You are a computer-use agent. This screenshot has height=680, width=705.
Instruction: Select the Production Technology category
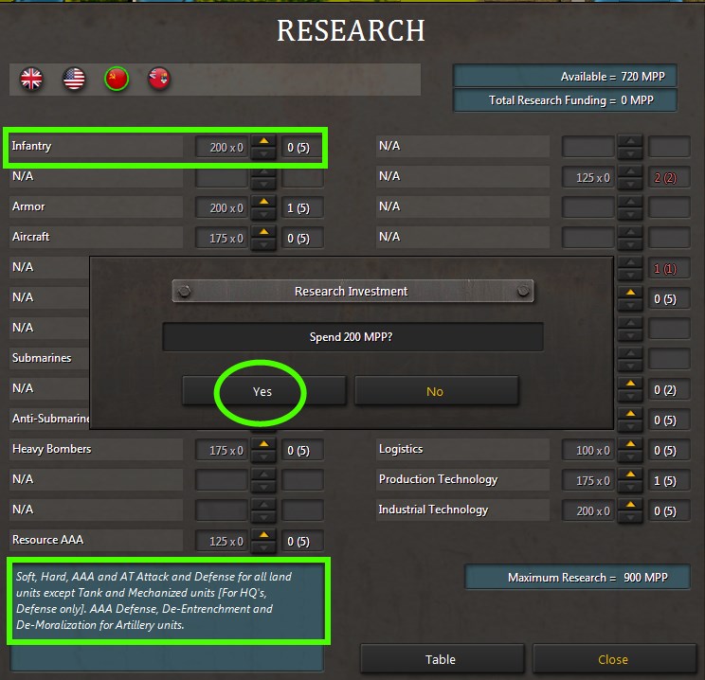[462, 479]
